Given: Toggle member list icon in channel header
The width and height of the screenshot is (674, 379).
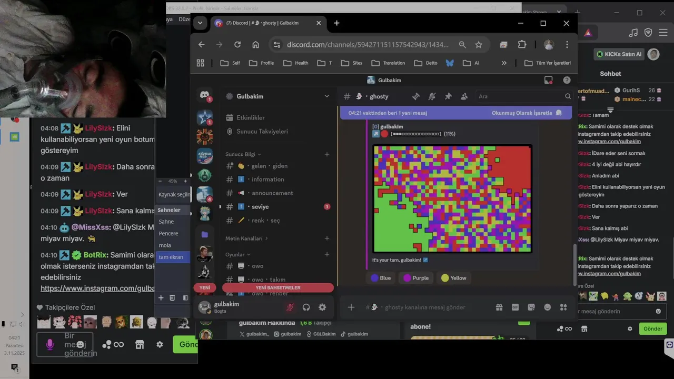Looking at the screenshot, I should [x=464, y=96].
